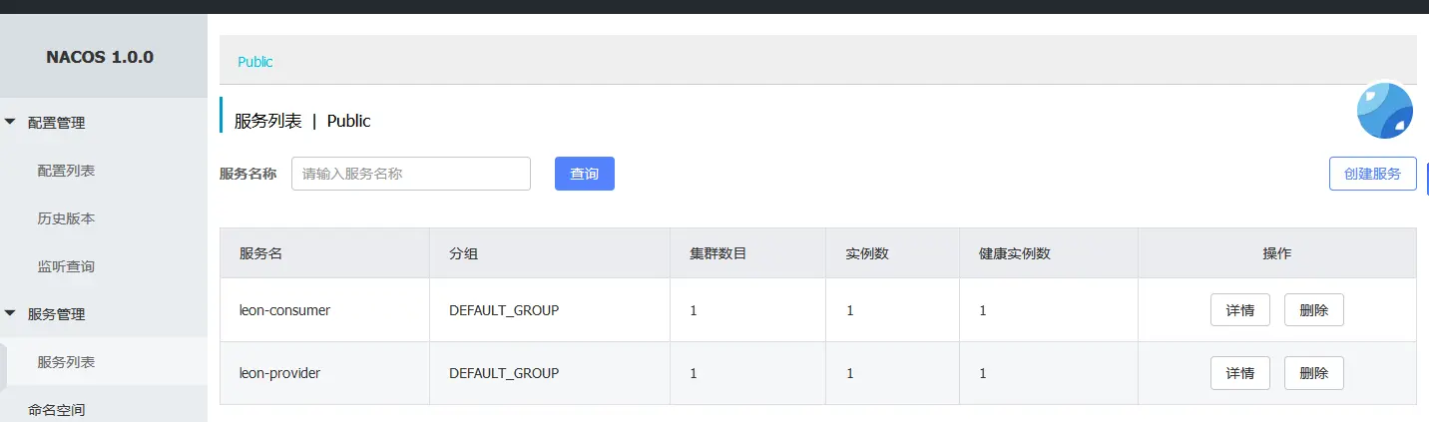
Task: Click DEFAULT_GROUP in the leon-provider row
Action: pyautogui.click(x=504, y=373)
